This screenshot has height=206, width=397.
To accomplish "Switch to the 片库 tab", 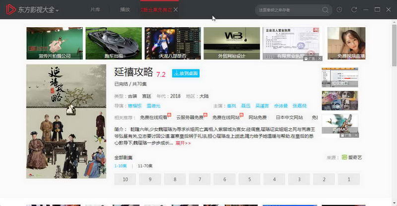I will (95, 9).
